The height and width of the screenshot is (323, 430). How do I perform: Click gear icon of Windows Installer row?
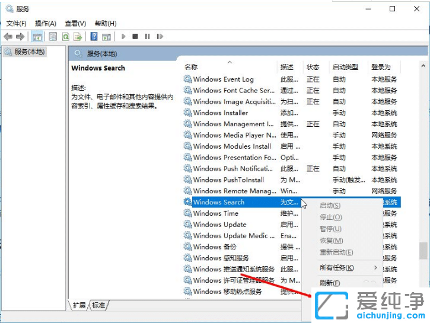click(x=188, y=113)
